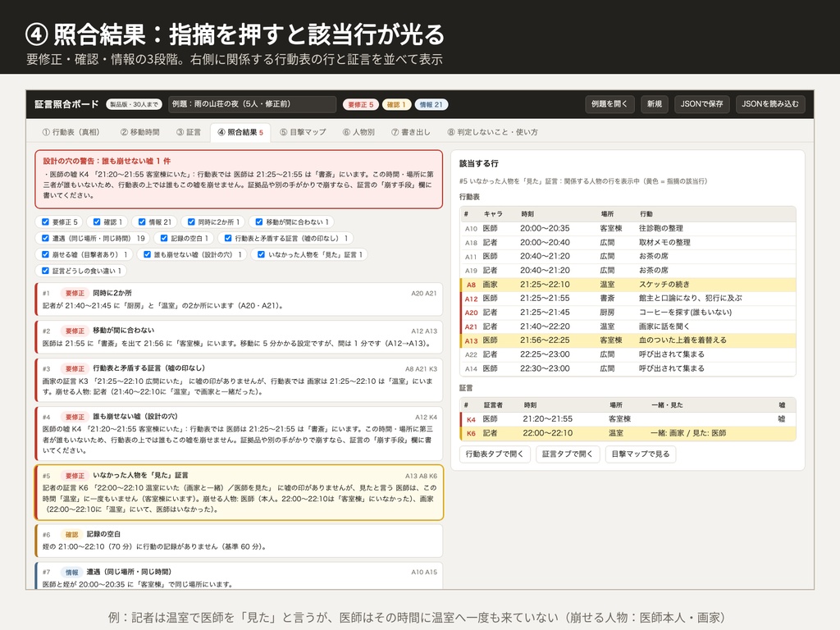Image resolution: width=840 pixels, height=630 pixels.
Task: Click the 設計の穴の警告 alert box
Action: [239, 179]
